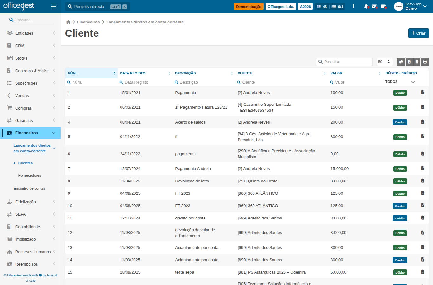Expand the Vendas menu
This screenshot has height=285, width=433.
click(x=30, y=95)
